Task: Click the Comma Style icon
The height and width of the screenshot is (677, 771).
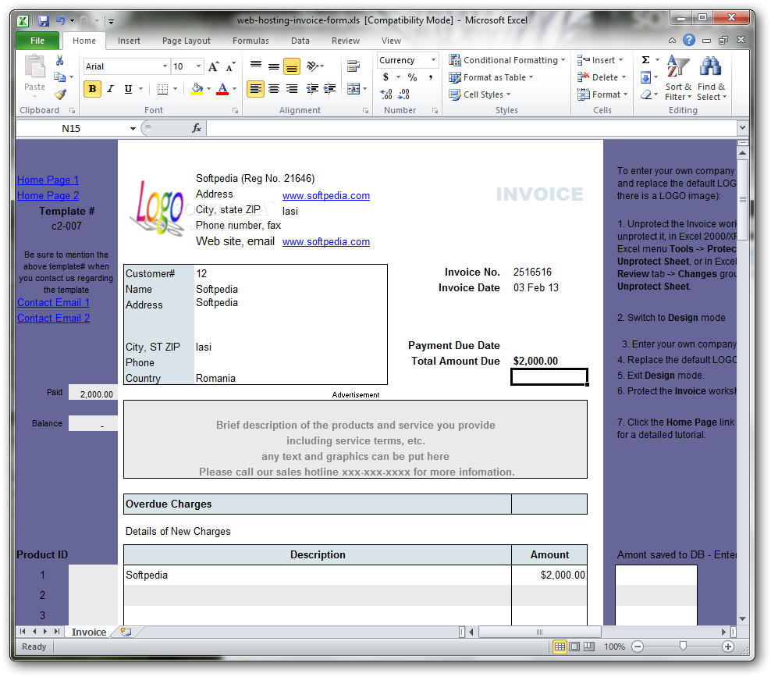Action: 430,77
